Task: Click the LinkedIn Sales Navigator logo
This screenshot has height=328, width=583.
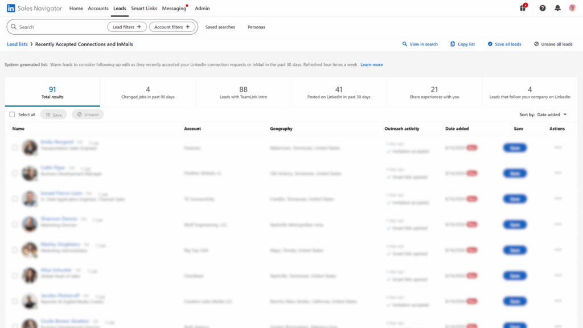Action: [34, 8]
